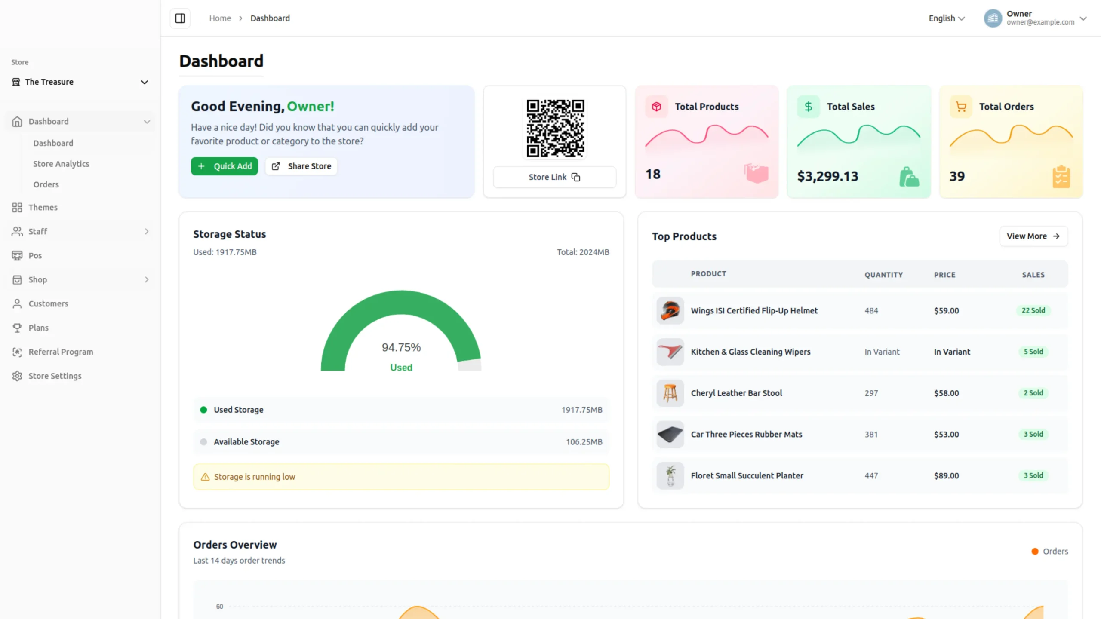Viewport: 1101px width, 619px height.
Task: Go to Referral Program
Action: point(61,352)
